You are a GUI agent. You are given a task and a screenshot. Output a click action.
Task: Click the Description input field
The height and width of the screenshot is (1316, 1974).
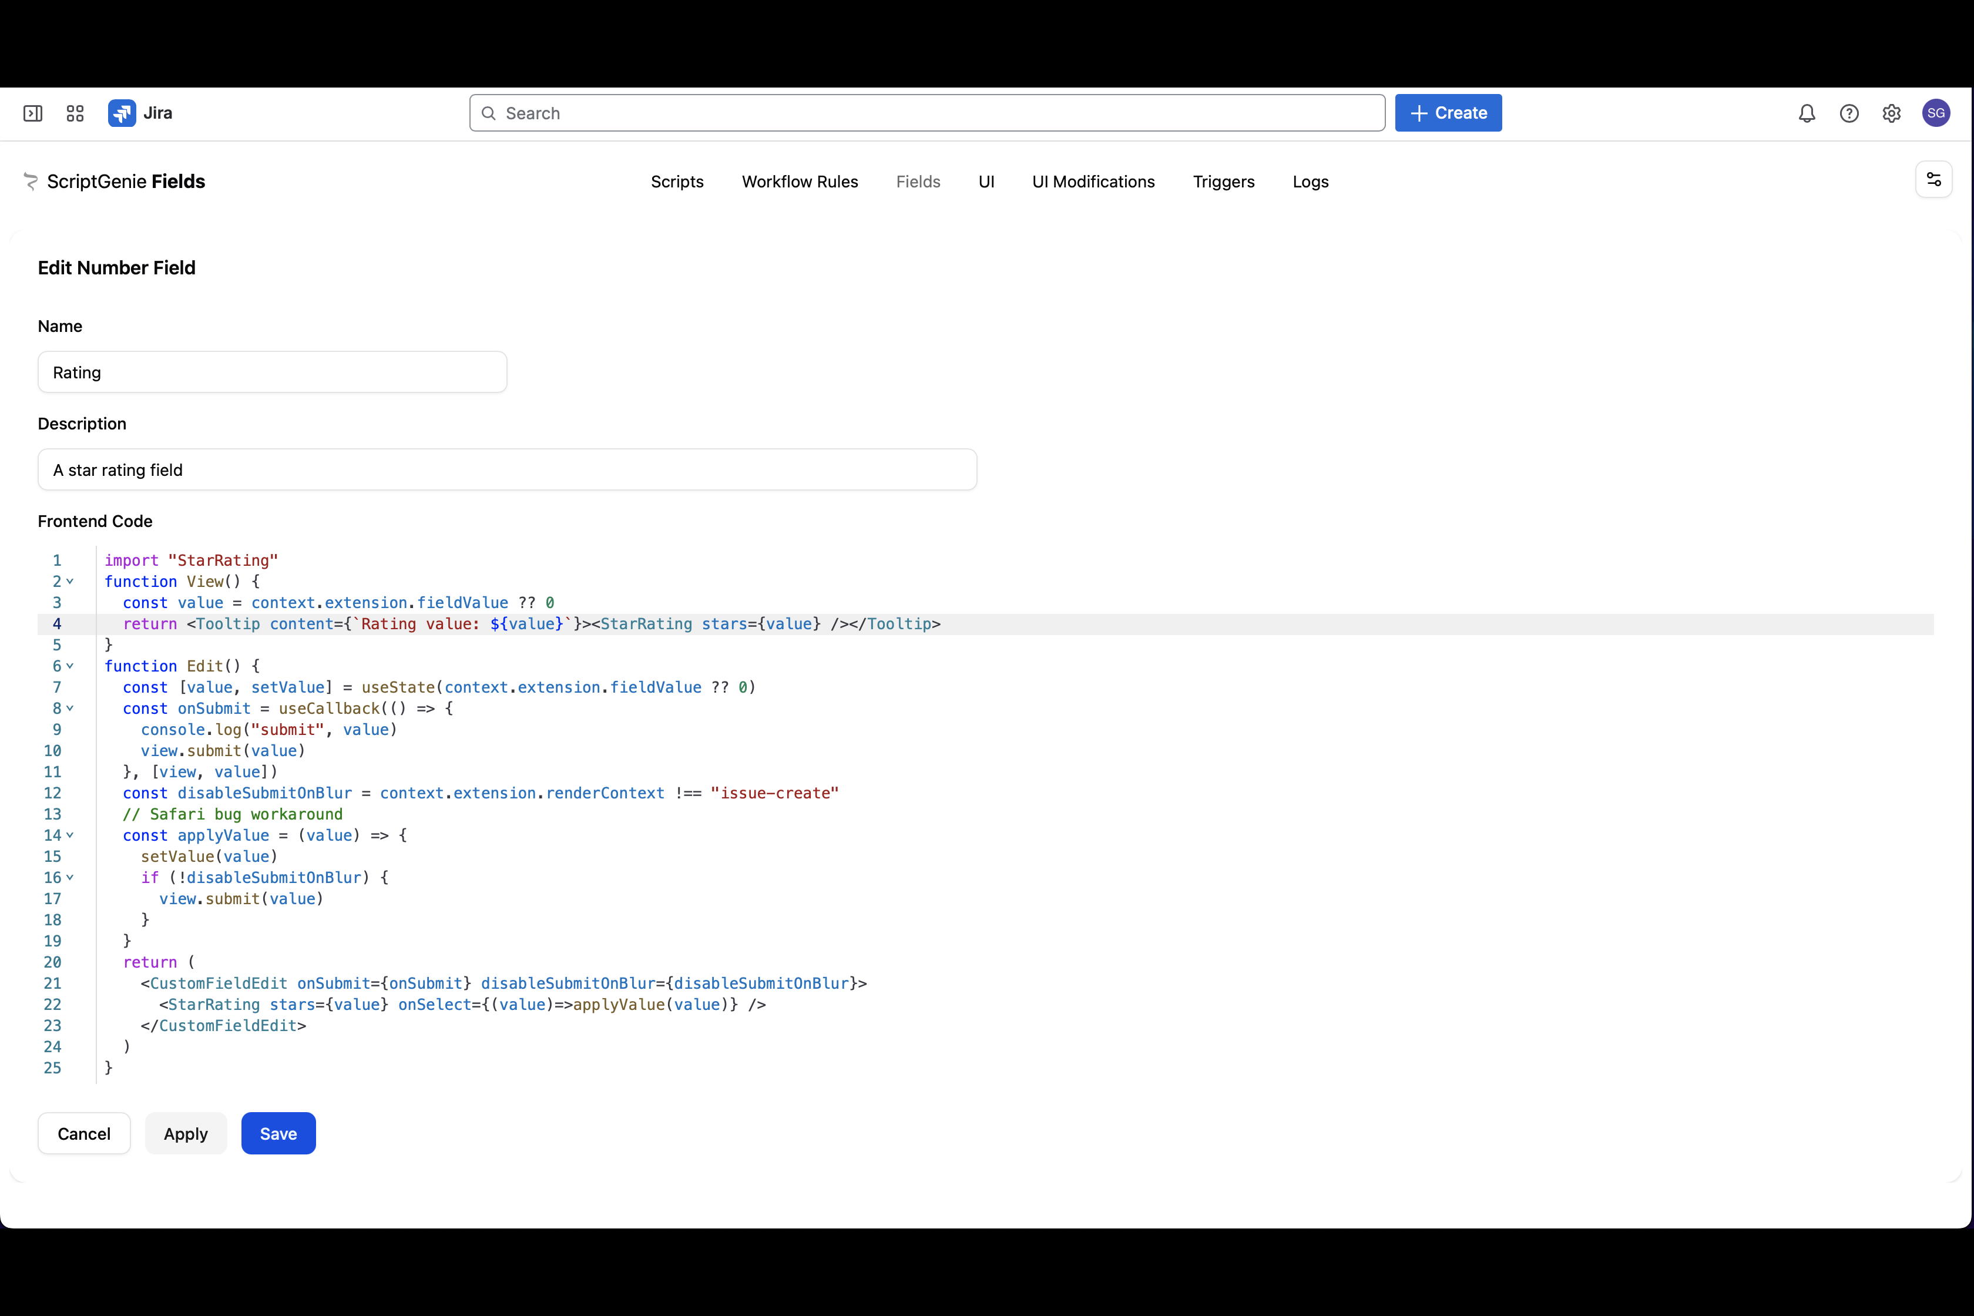[507, 470]
